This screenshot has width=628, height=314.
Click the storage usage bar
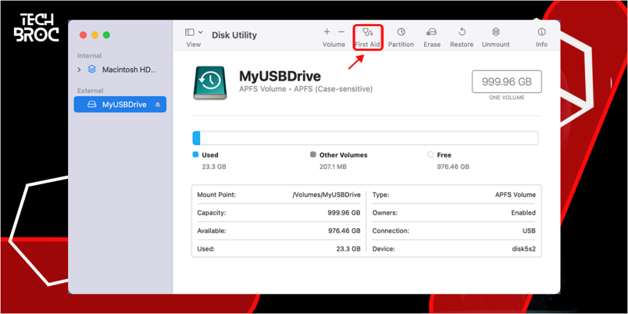pyautogui.click(x=366, y=138)
